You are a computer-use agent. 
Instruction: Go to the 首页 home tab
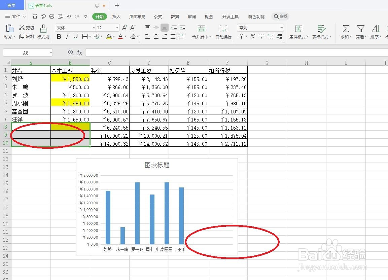(12, 5)
